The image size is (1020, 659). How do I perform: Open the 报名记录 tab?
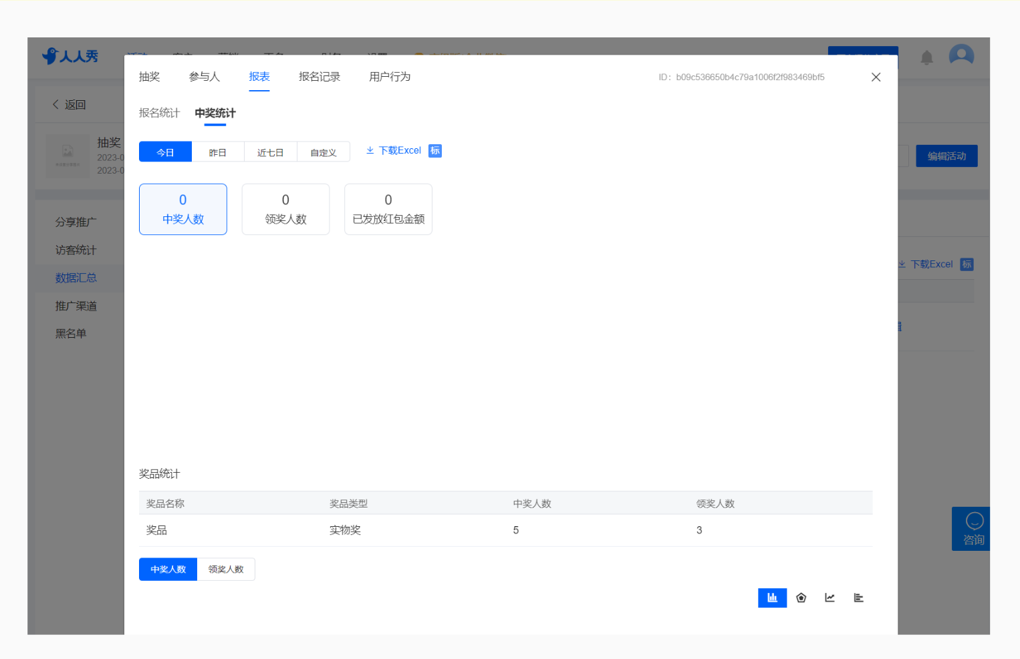pos(320,77)
